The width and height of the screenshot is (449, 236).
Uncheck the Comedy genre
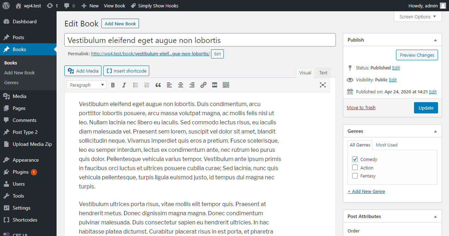355,159
